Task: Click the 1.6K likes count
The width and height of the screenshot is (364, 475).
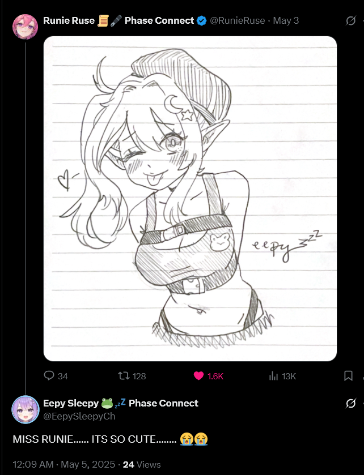Action: [215, 376]
